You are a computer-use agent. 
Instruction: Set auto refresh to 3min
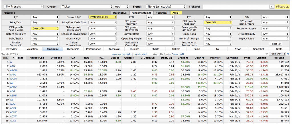click(x=175, y=54)
